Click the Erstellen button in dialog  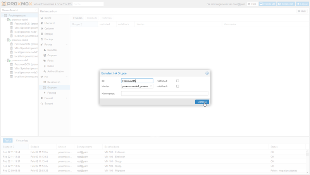[x=202, y=102]
